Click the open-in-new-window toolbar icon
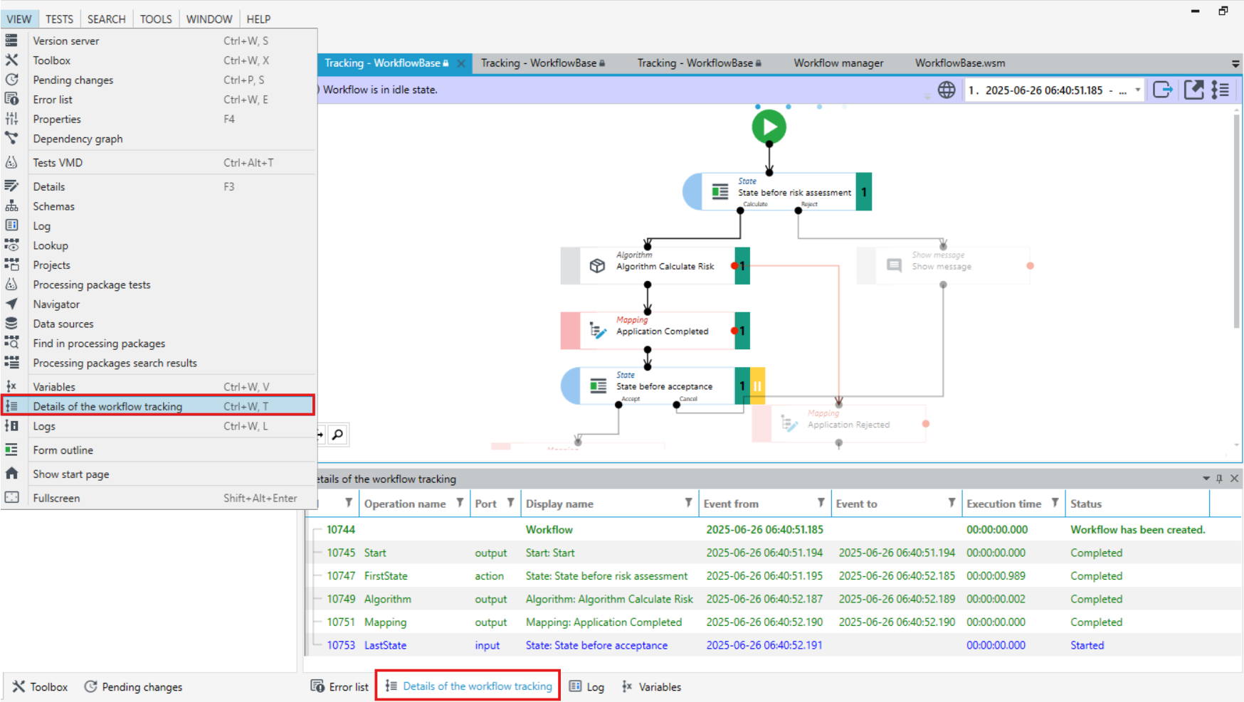The image size is (1244, 702). coord(1193,90)
